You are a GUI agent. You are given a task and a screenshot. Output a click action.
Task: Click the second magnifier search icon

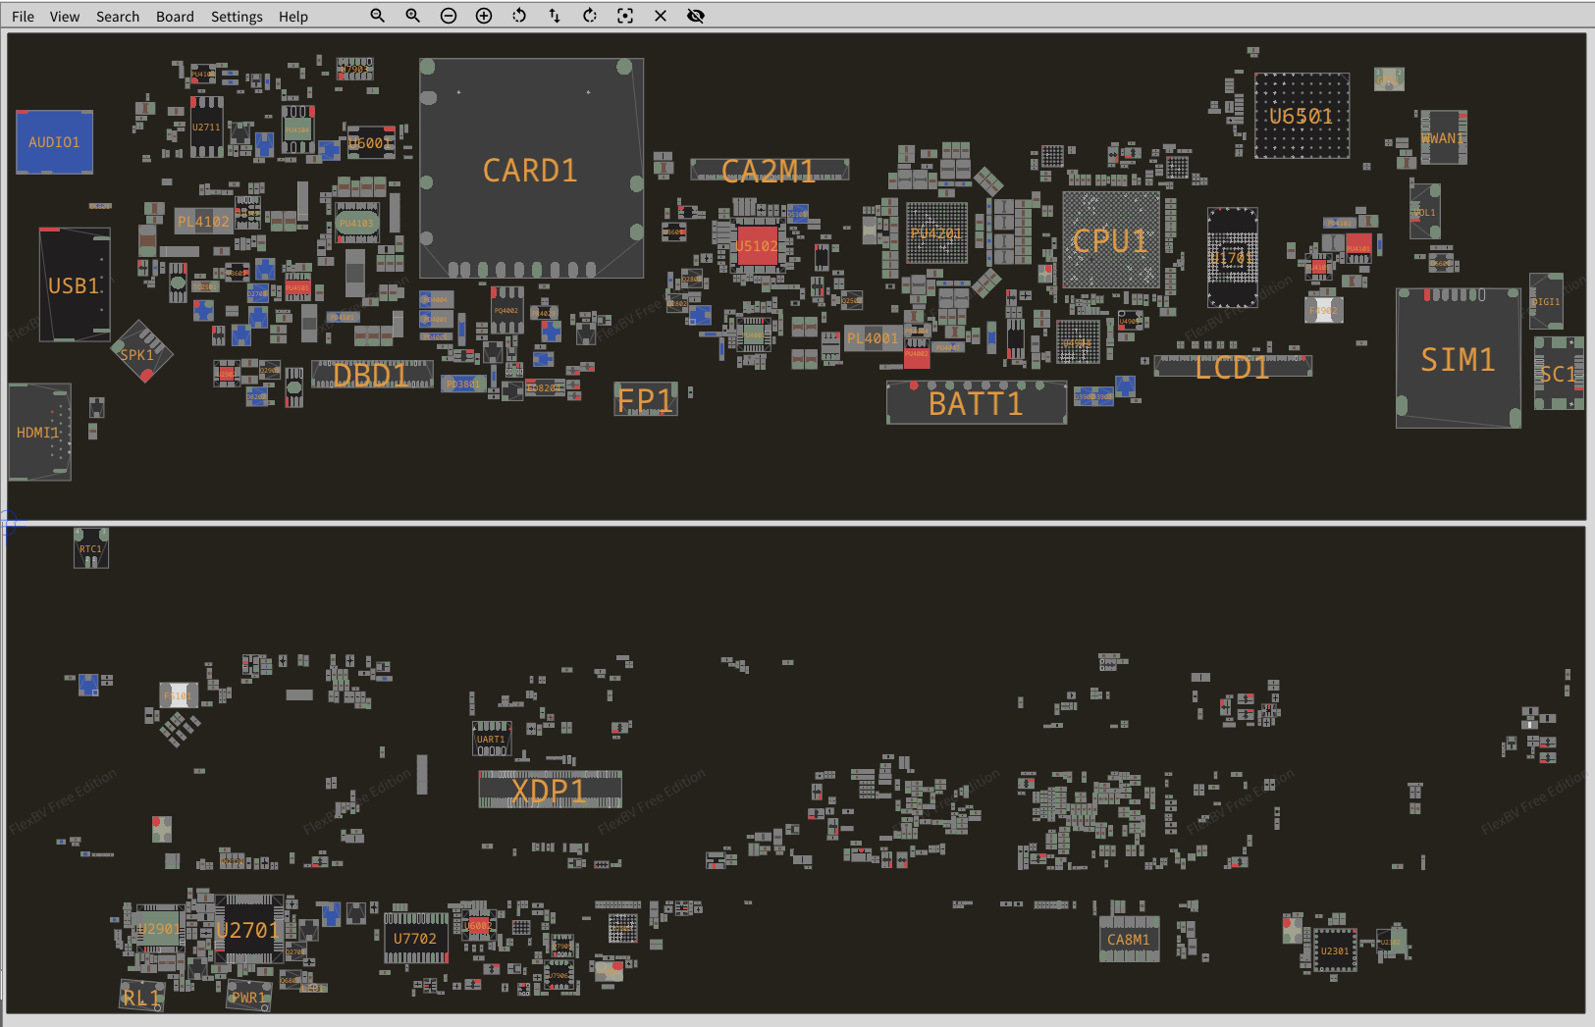click(x=412, y=16)
